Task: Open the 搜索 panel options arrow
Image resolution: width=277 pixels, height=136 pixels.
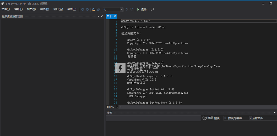Action: [x=275, y=112]
